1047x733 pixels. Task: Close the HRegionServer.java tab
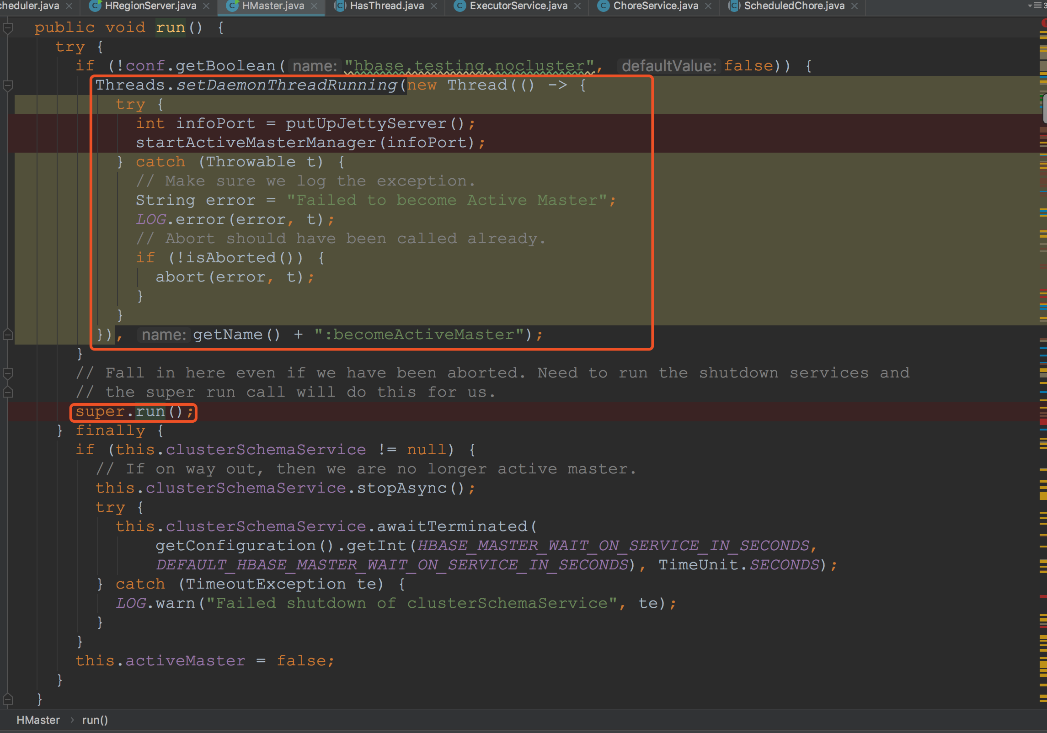click(x=206, y=6)
